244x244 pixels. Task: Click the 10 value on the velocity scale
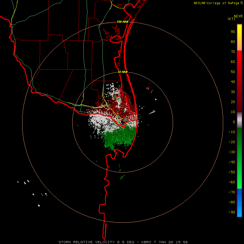pos(233,112)
